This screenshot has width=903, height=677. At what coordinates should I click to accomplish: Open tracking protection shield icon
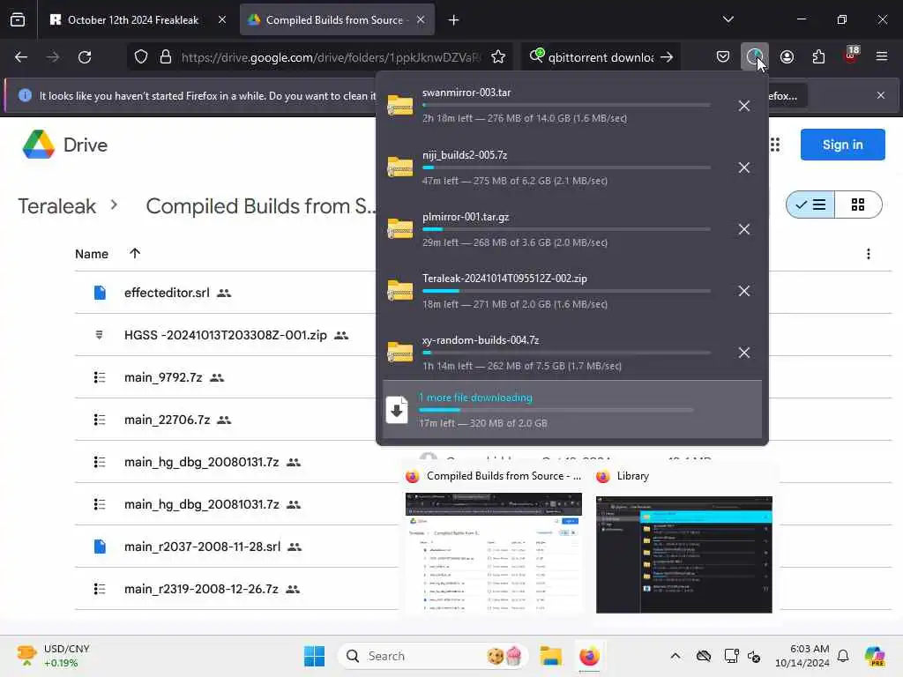[x=141, y=57]
